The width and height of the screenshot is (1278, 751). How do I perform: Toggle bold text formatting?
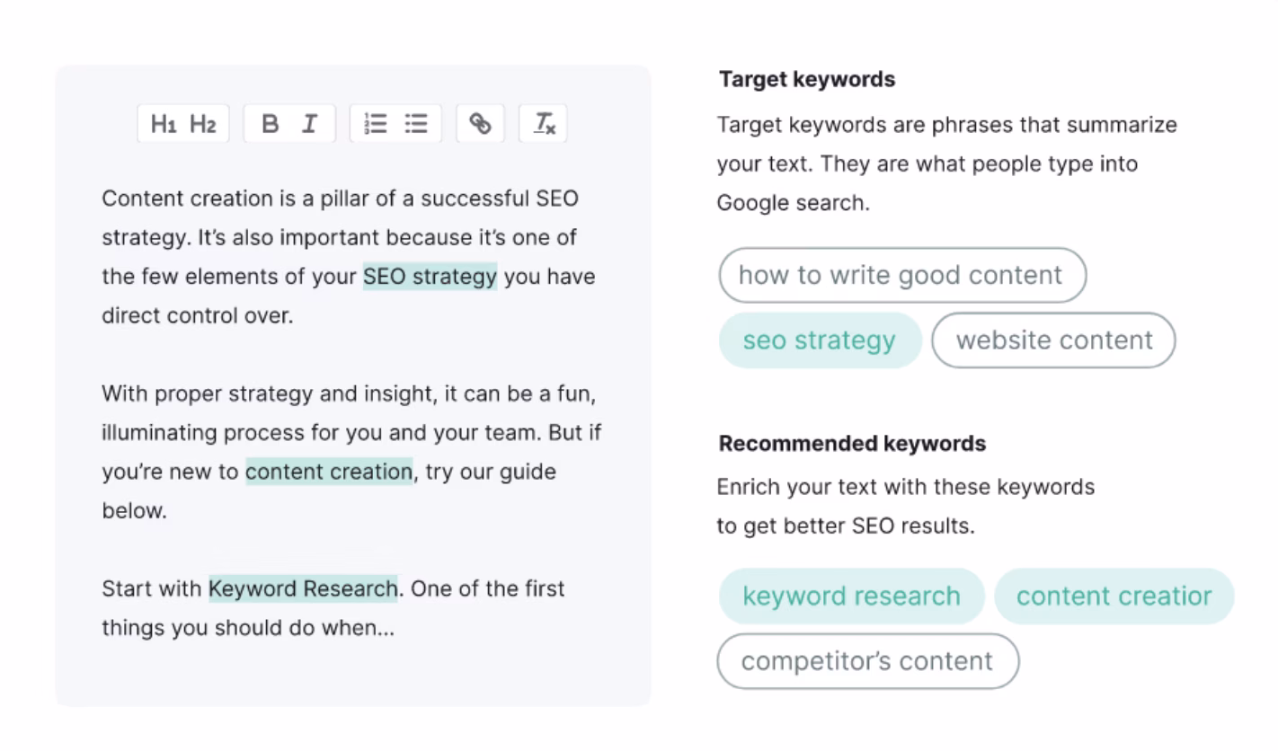click(270, 124)
